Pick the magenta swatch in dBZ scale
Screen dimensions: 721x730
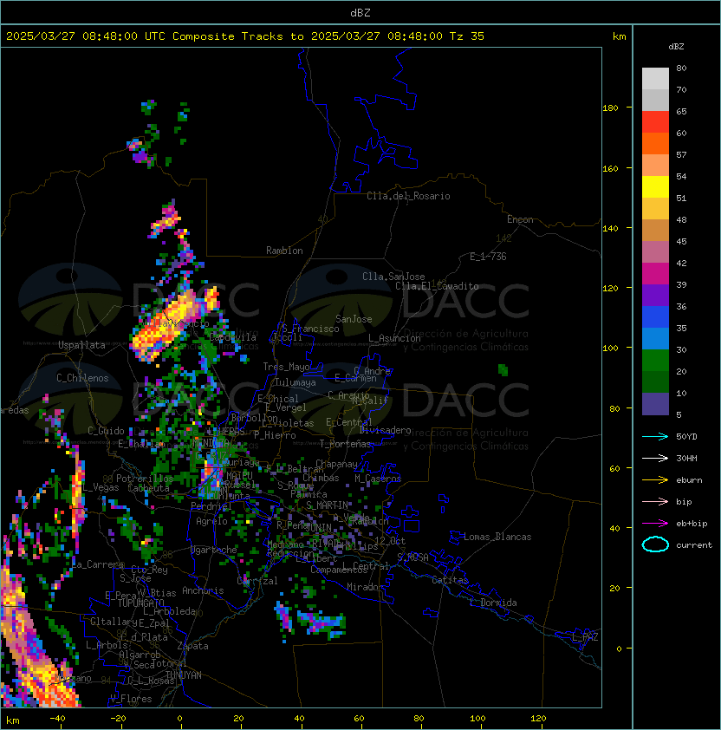pyautogui.click(x=655, y=273)
